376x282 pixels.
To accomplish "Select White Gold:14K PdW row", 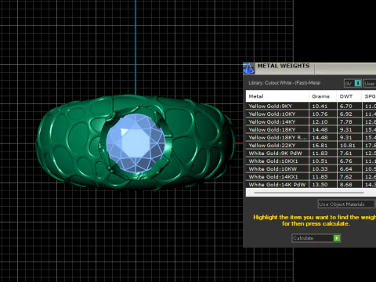I will click(x=311, y=184).
